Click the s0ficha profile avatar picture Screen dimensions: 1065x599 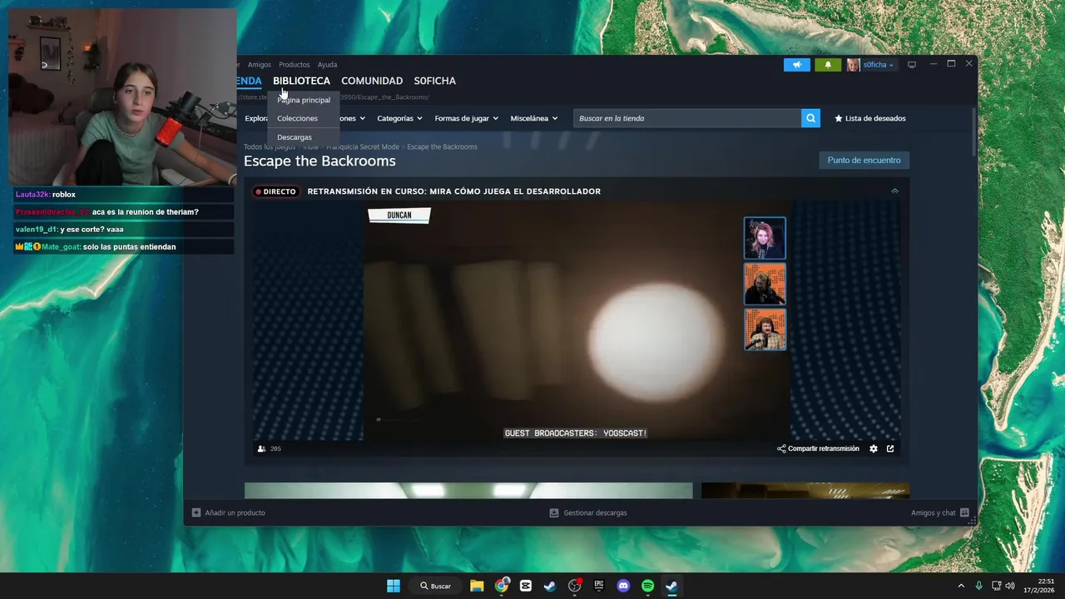tap(853, 65)
